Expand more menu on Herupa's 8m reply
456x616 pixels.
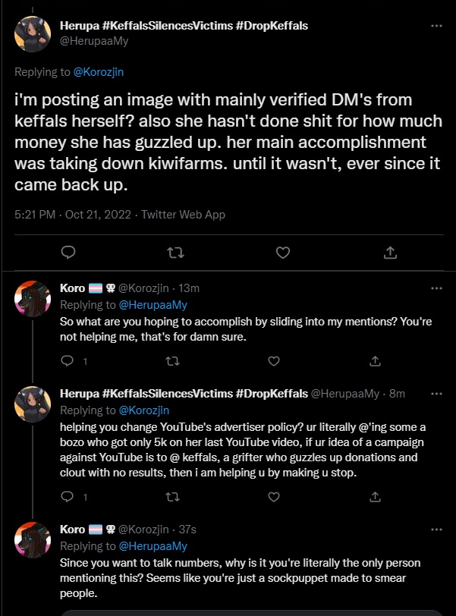(436, 394)
